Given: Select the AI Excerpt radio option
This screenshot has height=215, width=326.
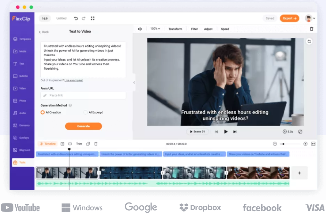Looking at the screenshot, I should coord(93,112).
